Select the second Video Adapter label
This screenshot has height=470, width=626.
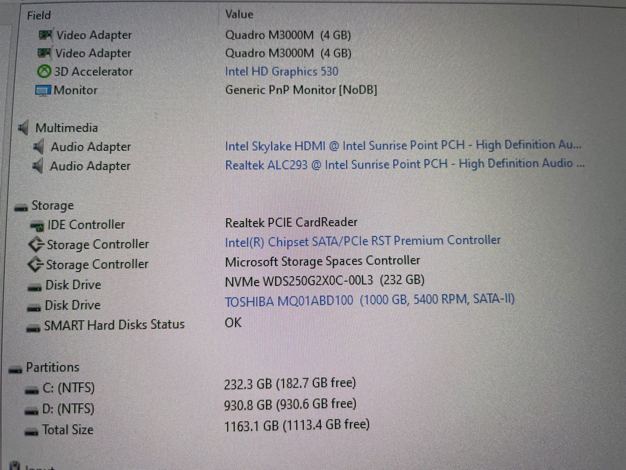pyautogui.click(x=93, y=53)
